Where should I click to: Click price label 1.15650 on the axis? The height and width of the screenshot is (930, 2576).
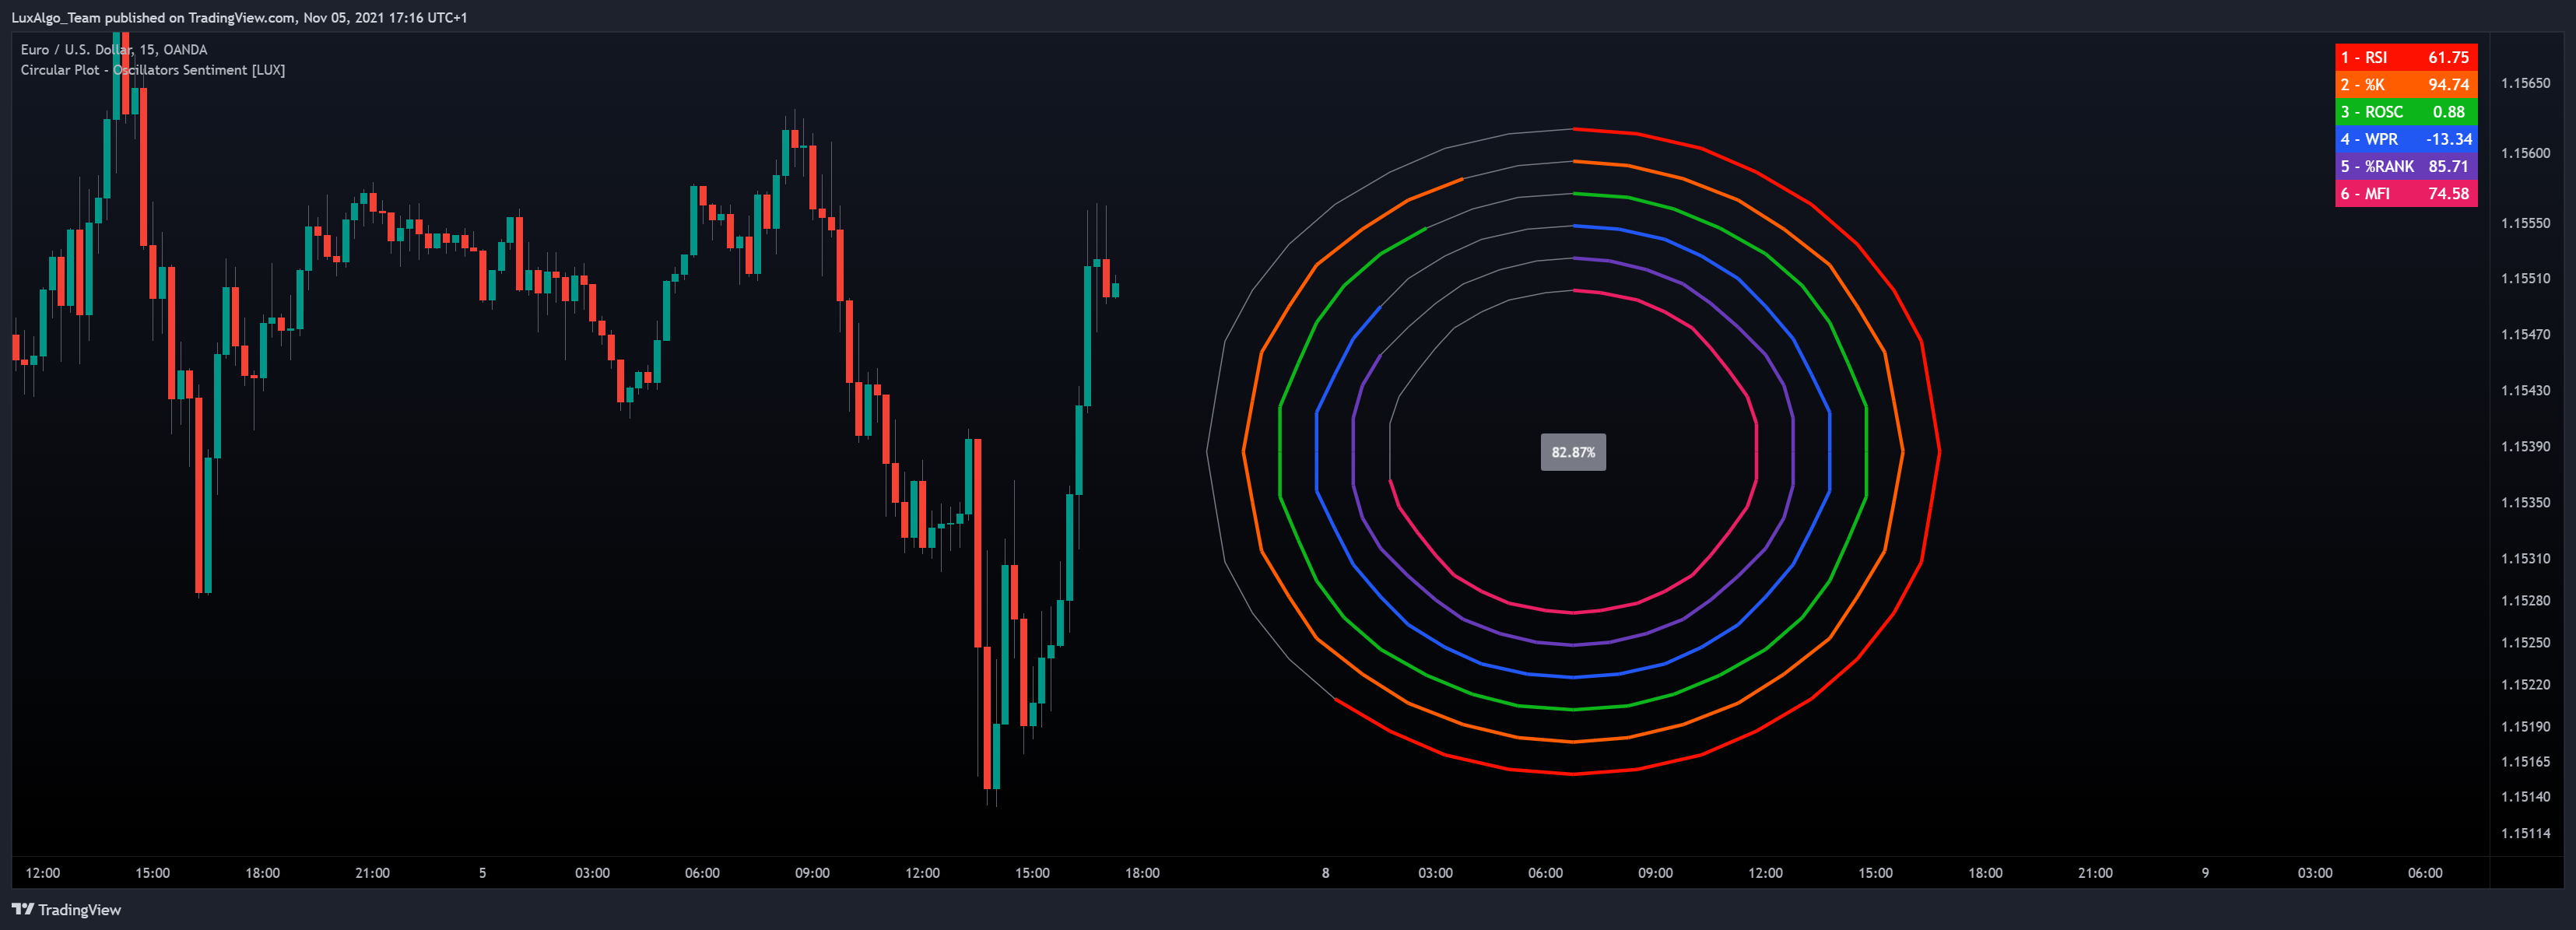point(2525,83)
